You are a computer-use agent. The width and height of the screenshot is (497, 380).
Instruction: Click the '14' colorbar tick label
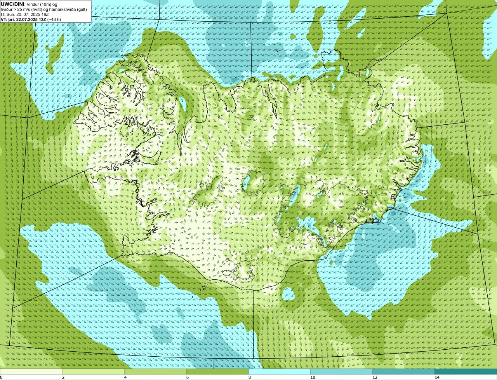437,377
